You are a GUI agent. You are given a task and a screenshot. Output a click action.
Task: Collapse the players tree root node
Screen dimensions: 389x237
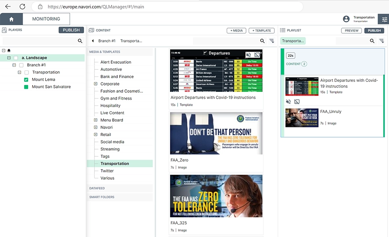click(3, 50)
